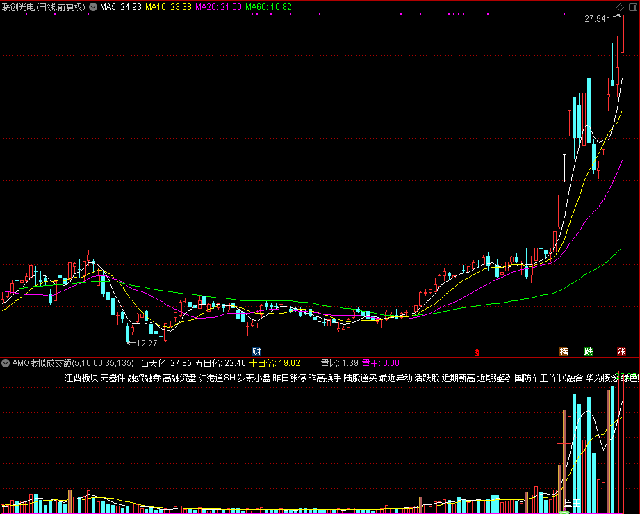Open the 联创光电 chart title dropdown arrow
Viewport: 640px width, 514px height.
(93, 7)
